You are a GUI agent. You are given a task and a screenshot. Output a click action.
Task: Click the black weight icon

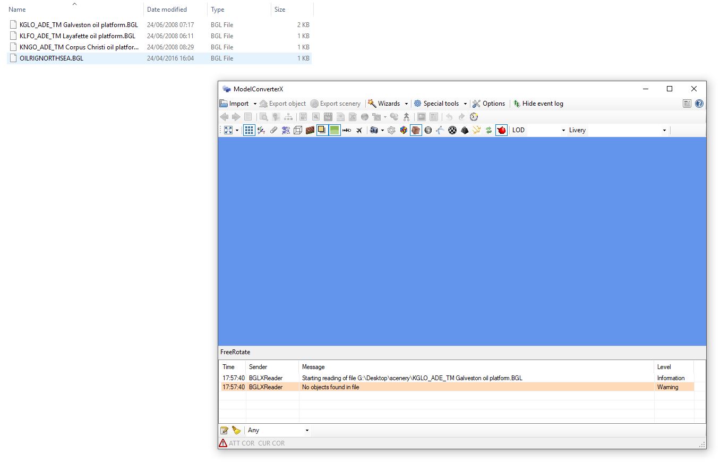pos(465,130)
